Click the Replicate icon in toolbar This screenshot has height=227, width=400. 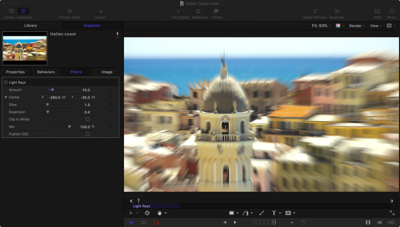click(337, 11)
